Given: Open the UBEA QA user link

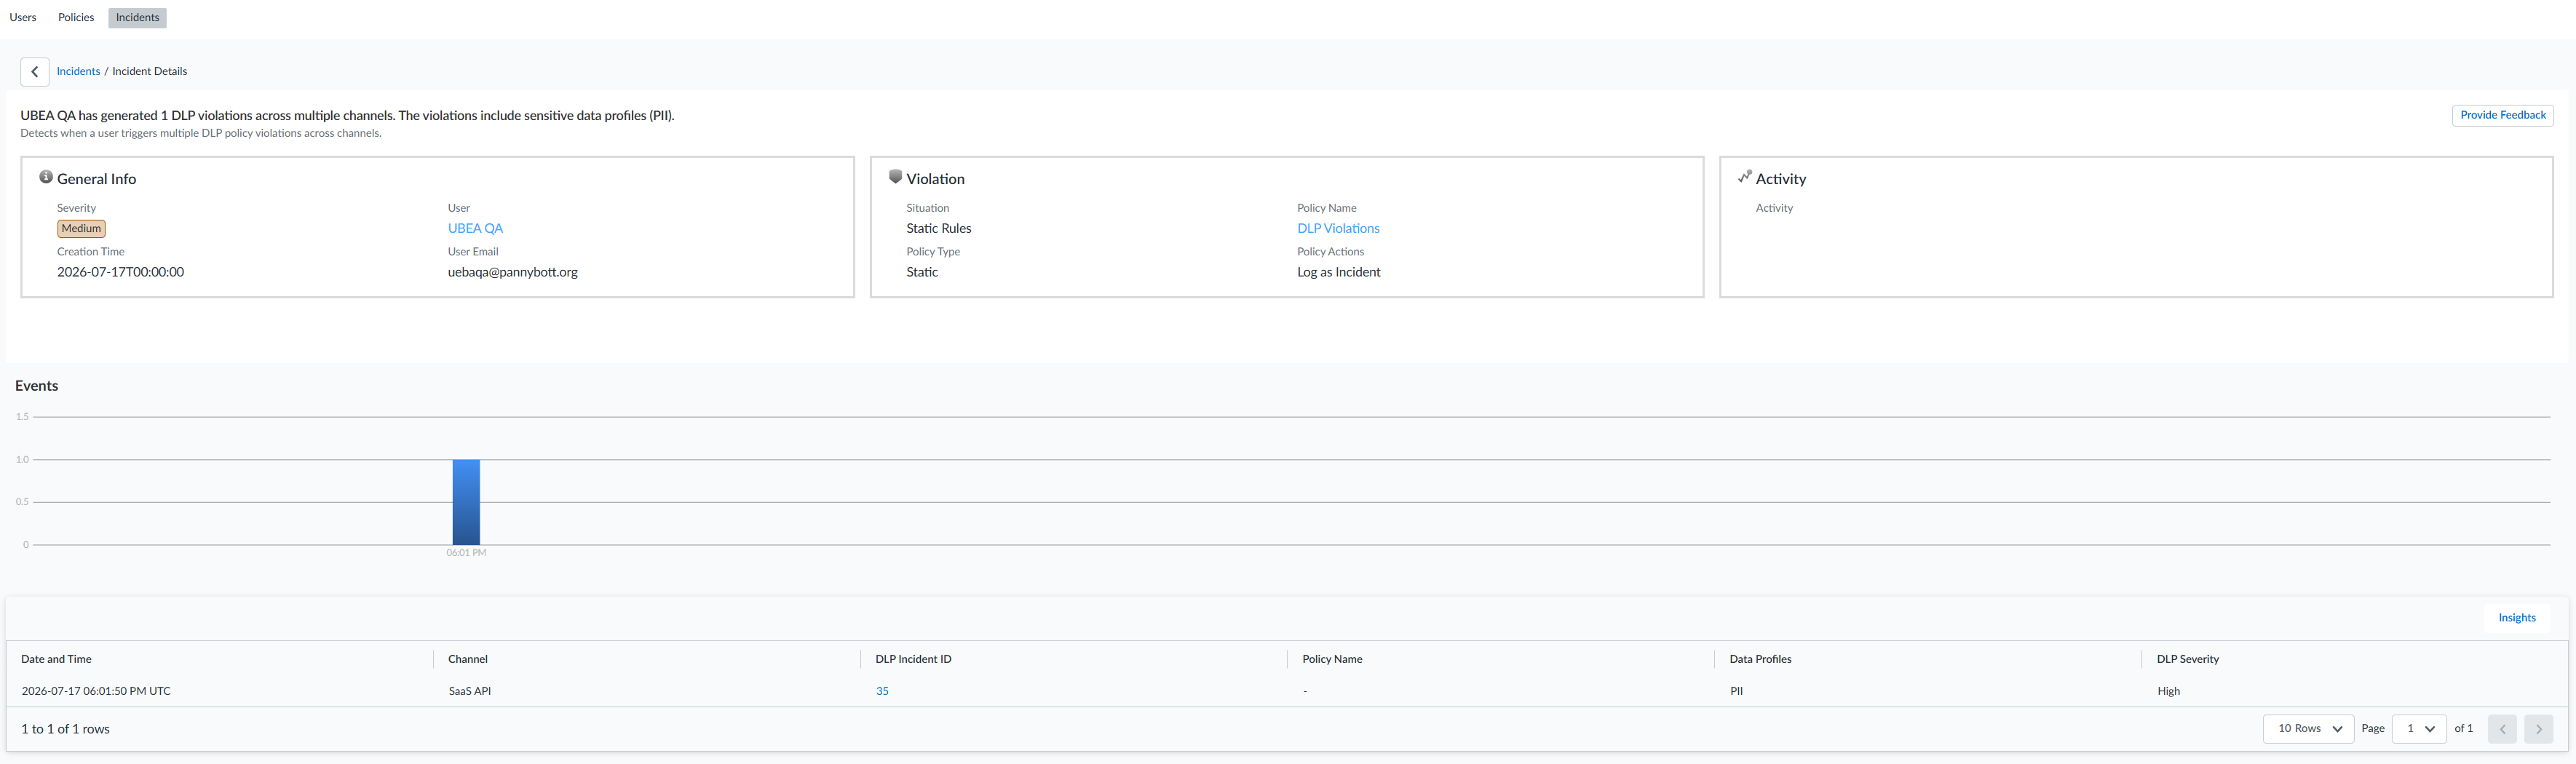Looking at the screenshot, I should point(475,229).
